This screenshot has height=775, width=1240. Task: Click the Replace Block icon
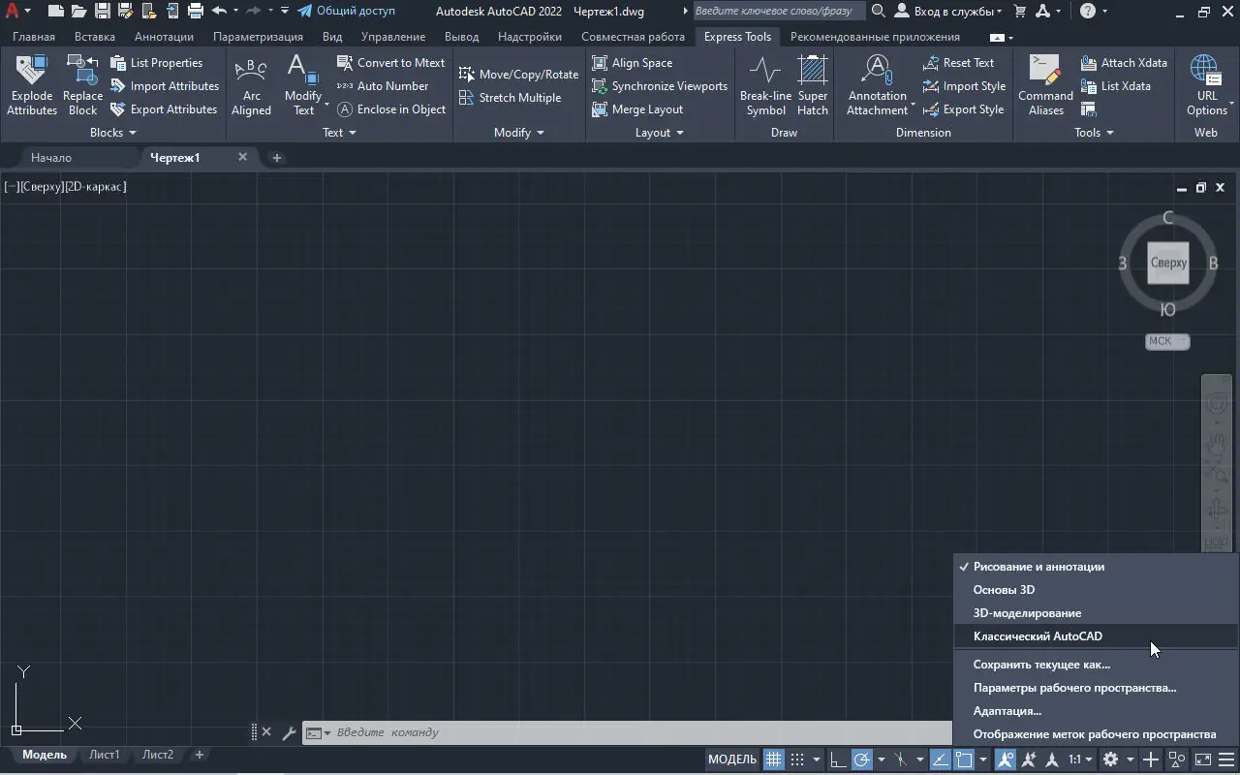tap(82, 85)
